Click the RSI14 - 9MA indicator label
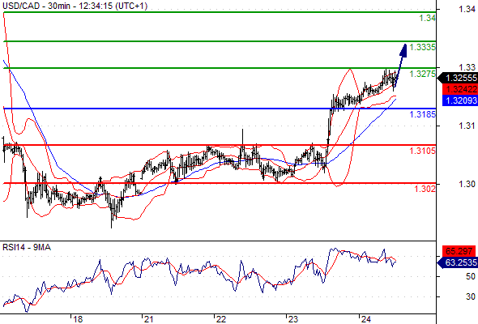478x324 pixels. point(27,247)
